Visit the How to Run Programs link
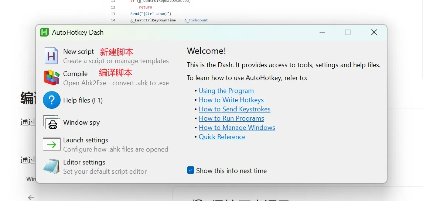The width and height of the screenshot is (423, 201). pos(231,118)
